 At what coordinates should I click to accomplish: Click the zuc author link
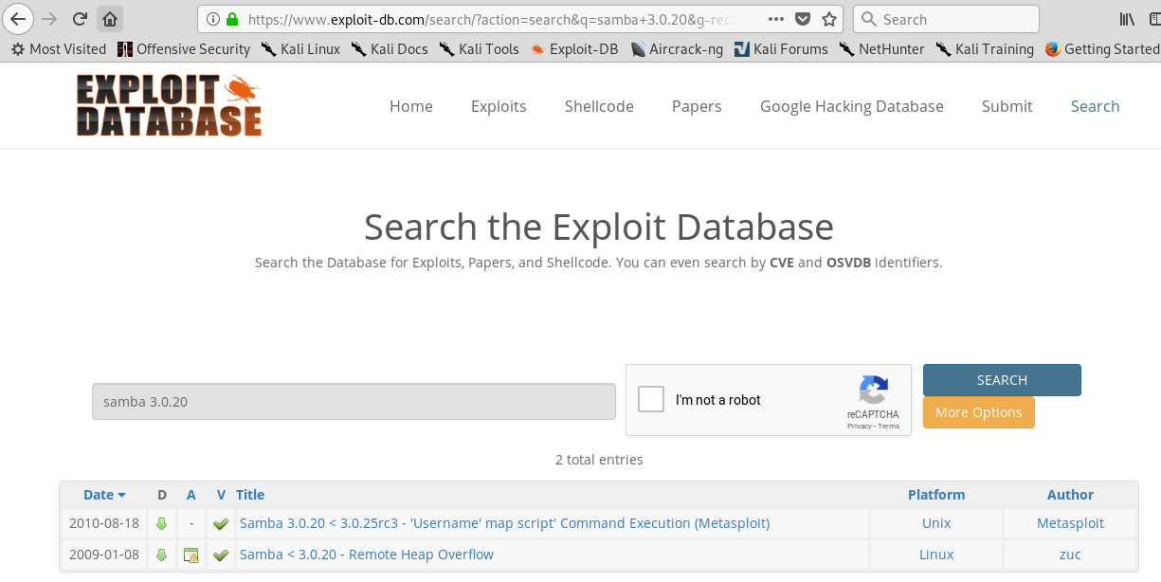point(1070,555)
